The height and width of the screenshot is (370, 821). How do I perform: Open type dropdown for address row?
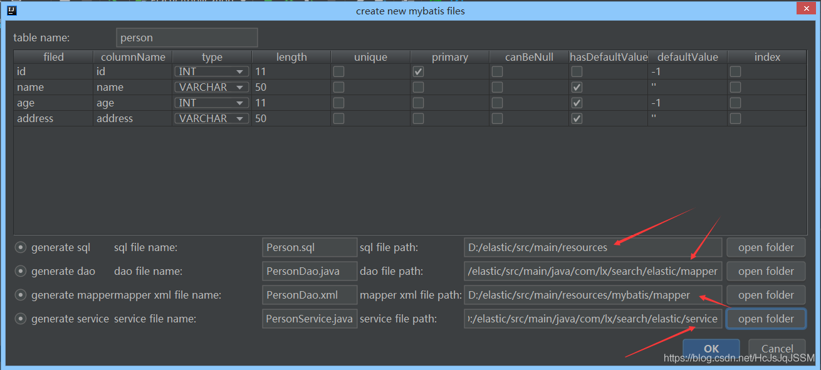point(211,119)
